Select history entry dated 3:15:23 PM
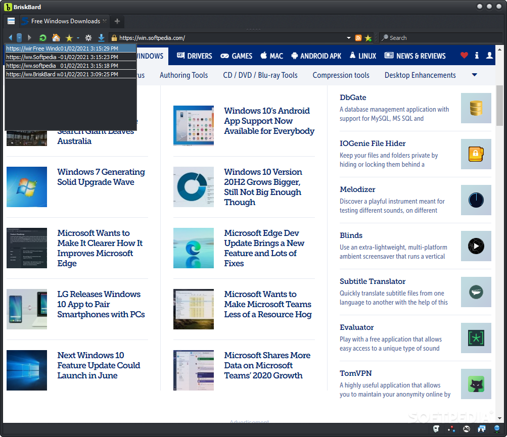 click(x=70, y=57)
